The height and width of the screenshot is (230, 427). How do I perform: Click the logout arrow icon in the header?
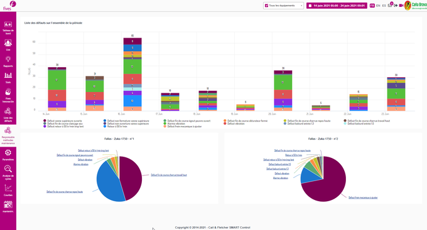pos(396,6)
